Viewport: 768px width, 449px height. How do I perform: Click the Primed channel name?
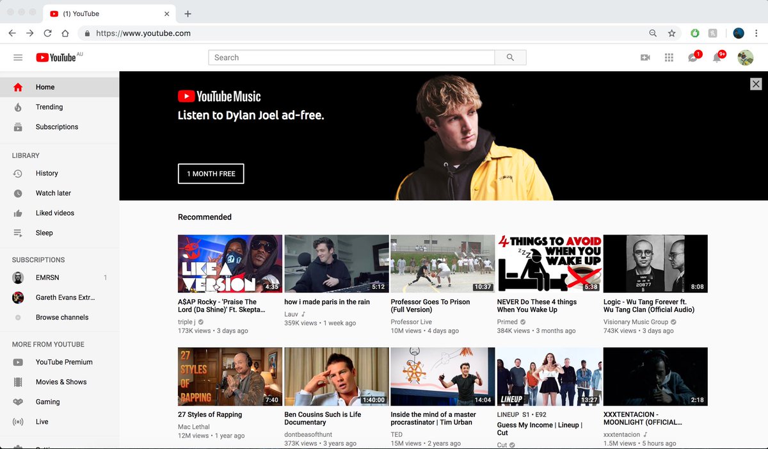pos(508,322)
